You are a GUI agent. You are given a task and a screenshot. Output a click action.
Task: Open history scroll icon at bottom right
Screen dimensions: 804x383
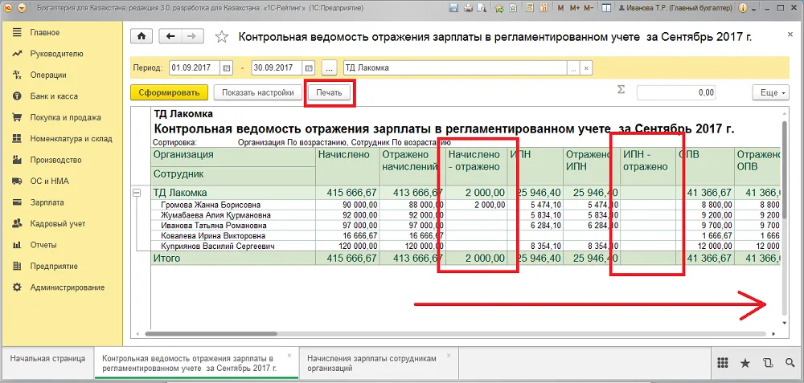click(768, 363)
